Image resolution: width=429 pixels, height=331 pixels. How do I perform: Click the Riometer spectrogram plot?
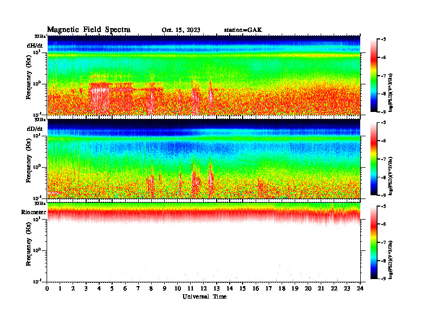point(204,242)
